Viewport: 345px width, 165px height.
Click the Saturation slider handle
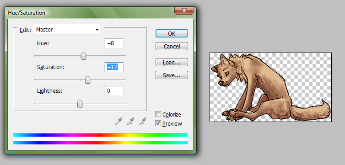click(x=87, y=80)
